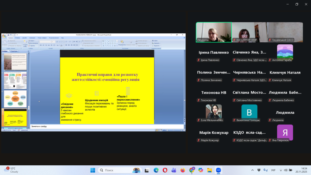The height and width of the screenshot is (175, 311).
Task: Select Элла Мельниченко's video thumbnail
Action: 214,111
